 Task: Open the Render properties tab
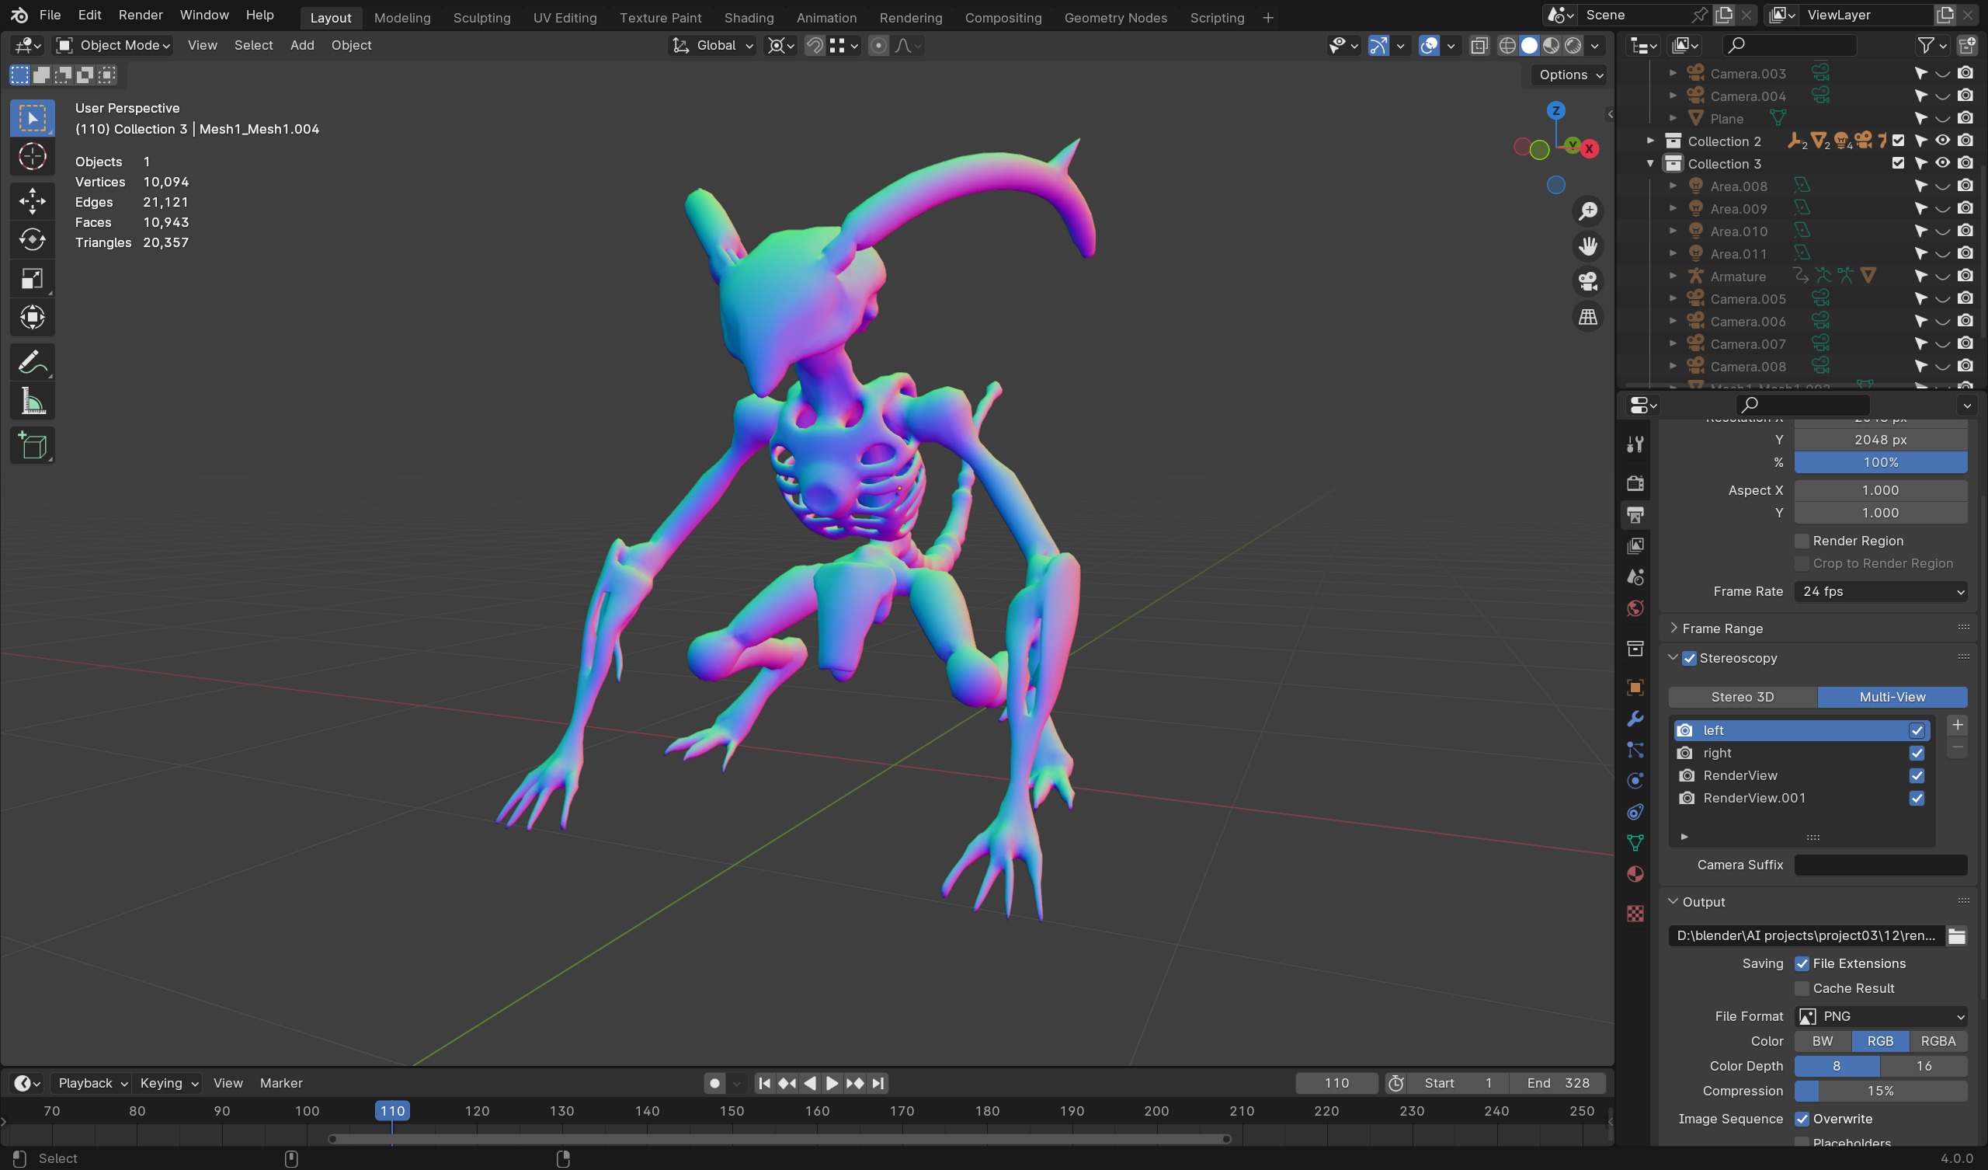point(1635,483)
